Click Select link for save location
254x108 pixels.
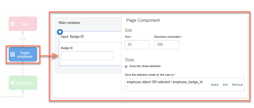click(x=215, y=85)
